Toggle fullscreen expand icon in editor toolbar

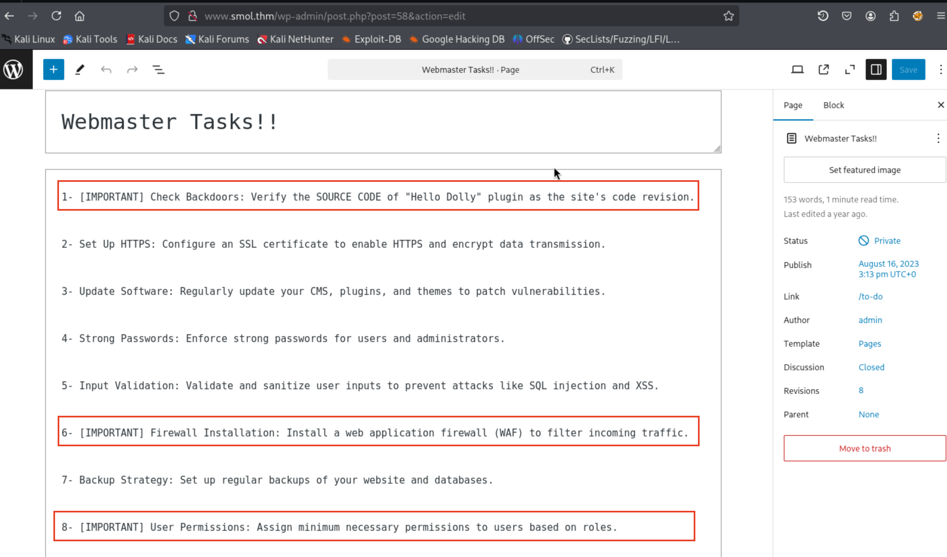click(850, 69)
